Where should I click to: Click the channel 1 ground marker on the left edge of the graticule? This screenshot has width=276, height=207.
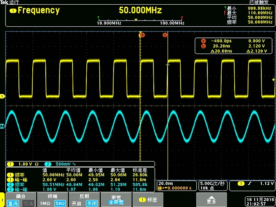[x=3, y=97]
